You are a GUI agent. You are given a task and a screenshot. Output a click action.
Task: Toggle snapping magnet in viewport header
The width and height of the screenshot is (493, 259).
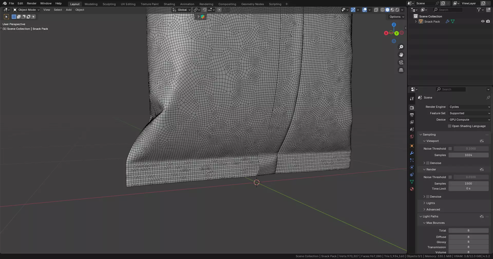205,10
